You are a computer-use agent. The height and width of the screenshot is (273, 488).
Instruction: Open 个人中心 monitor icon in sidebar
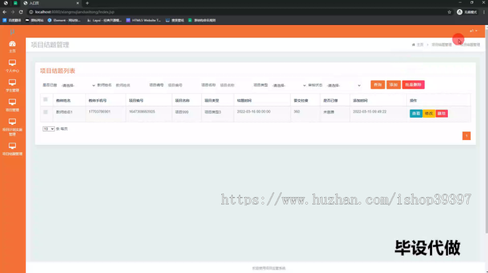click(12, 62)
